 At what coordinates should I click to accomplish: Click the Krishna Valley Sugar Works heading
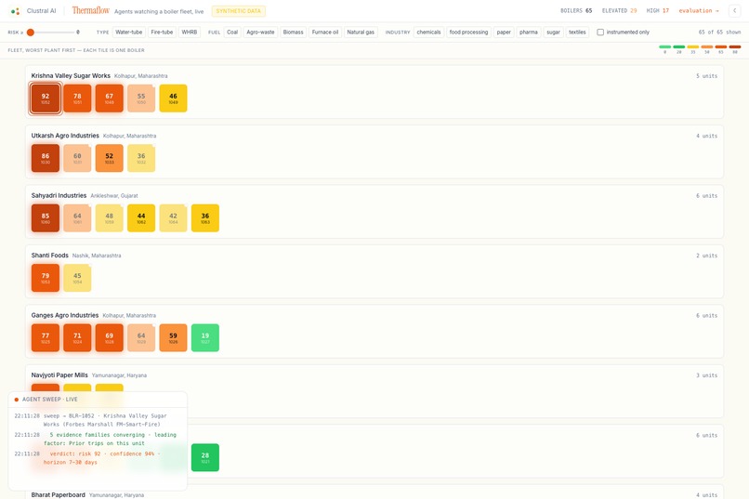point(71,75)
